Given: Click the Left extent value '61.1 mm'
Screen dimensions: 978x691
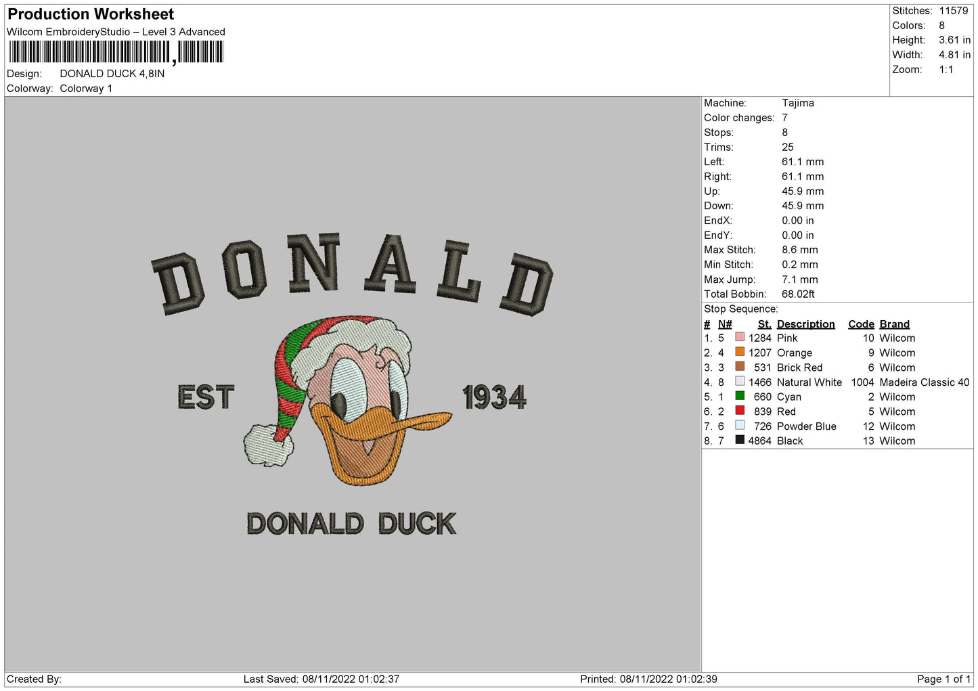Looking at the screenshot, I should click(x=803, y=162).
